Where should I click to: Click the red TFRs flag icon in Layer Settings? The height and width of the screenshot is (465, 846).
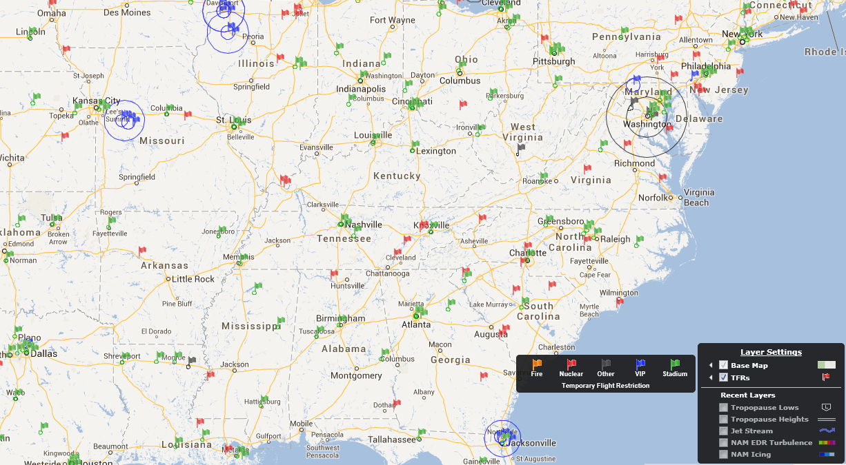(x=825, y=377)
